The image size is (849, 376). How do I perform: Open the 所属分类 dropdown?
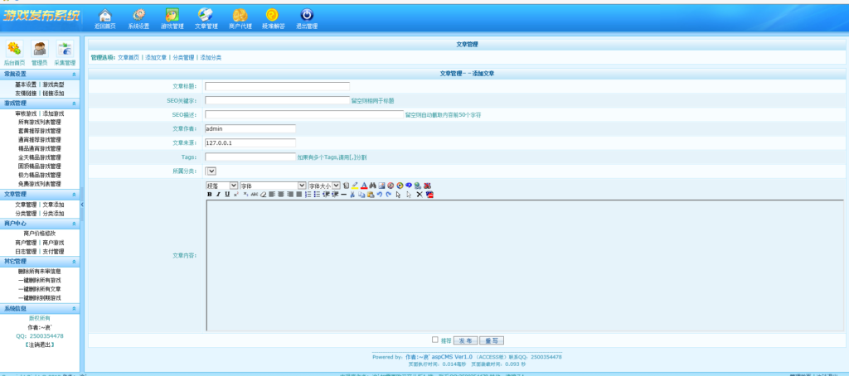coord(211,171)
